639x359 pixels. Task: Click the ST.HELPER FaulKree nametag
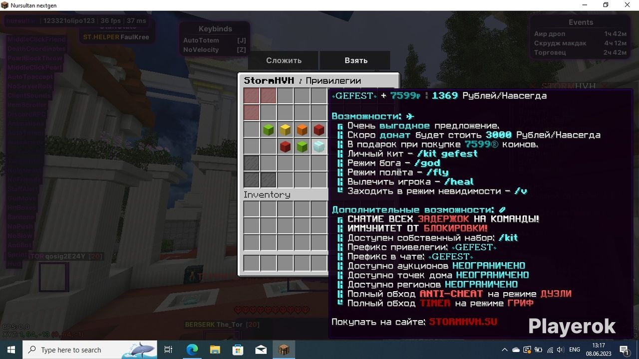pyautogui.click(x=116, y=37)
